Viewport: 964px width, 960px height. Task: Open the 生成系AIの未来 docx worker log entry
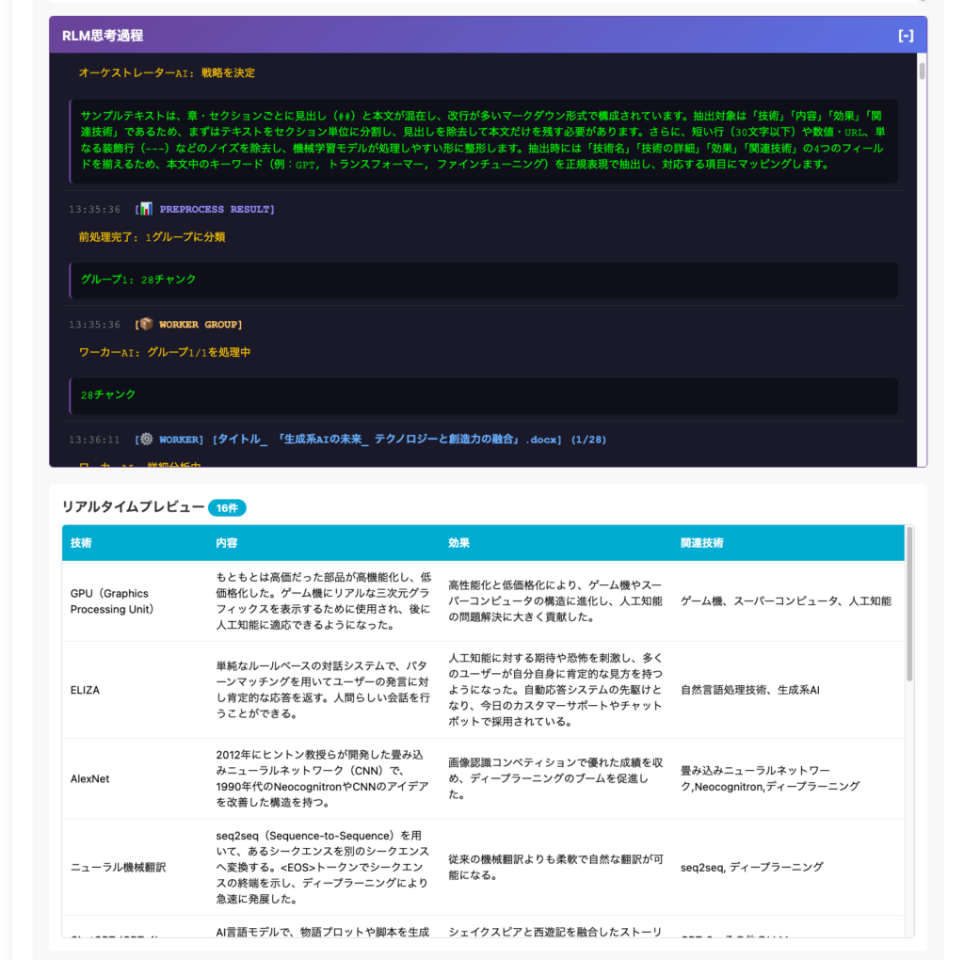[384, 440]
